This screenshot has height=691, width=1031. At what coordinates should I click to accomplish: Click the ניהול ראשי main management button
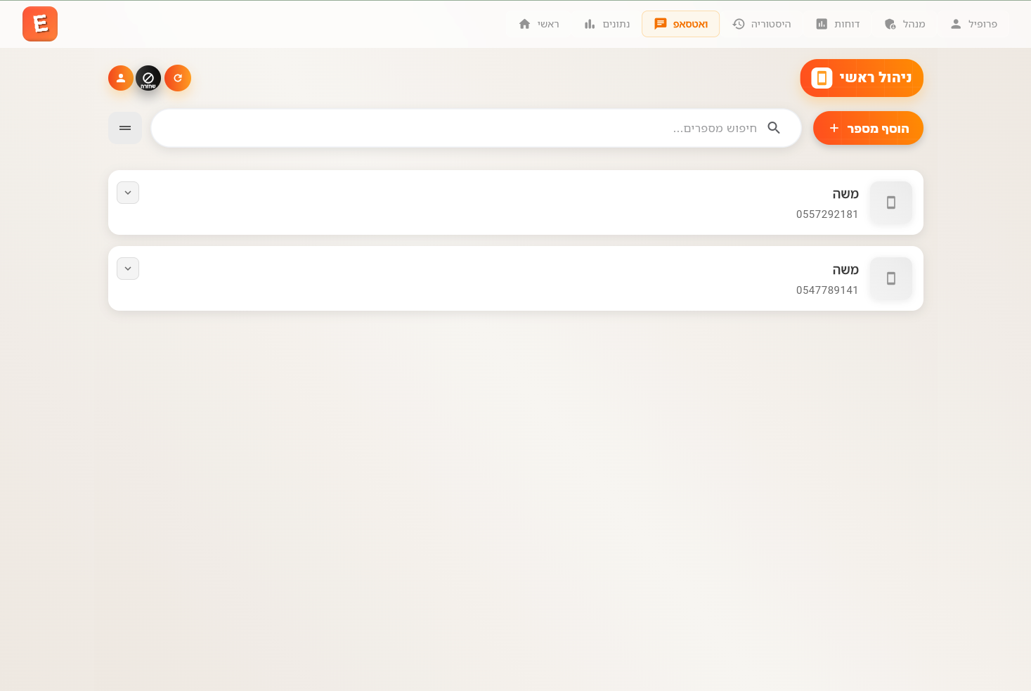[862, 78]
